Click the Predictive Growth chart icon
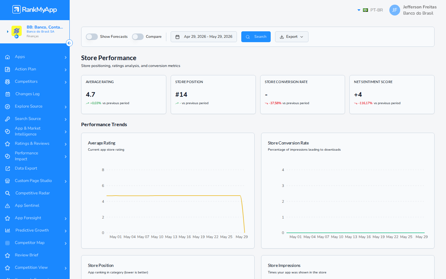The width and height of the screenshot is (446, 279). coord(7,230)
